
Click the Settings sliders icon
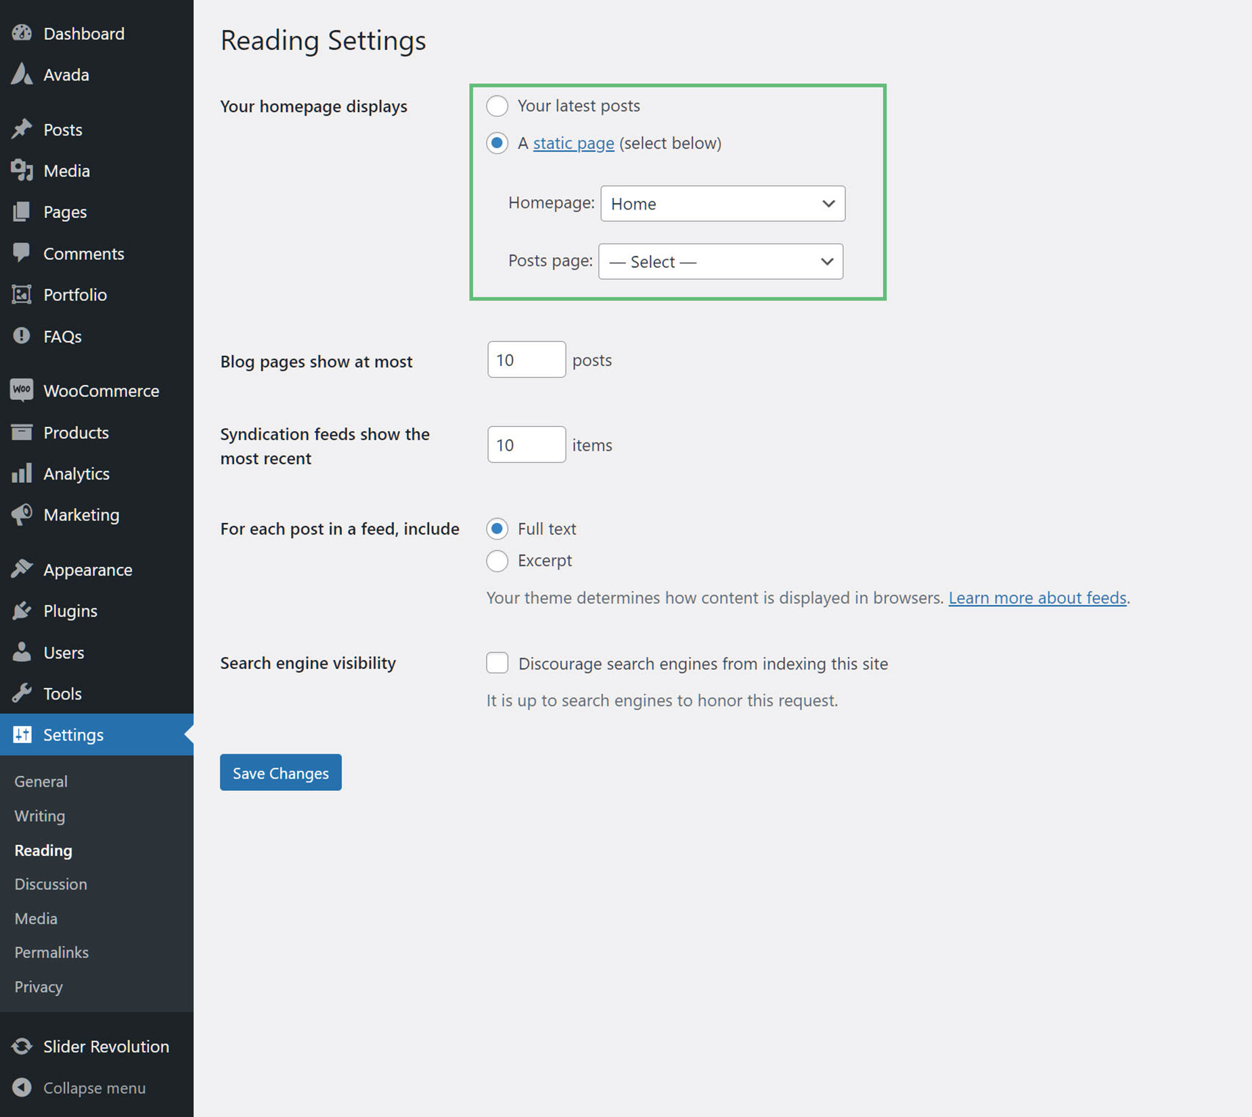pyautogui.click(x=22, y=735)
